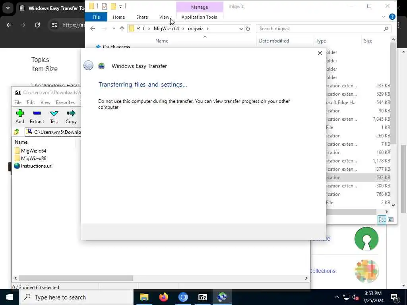Image resolution: width=407 pixels, height=305 pixels.
Task: Select Instructions.url in 7-Zip list
Action: 33,166
